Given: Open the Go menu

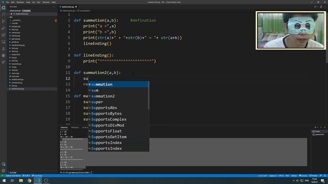Looking at the screenshot, I should (x=33, y=2).
